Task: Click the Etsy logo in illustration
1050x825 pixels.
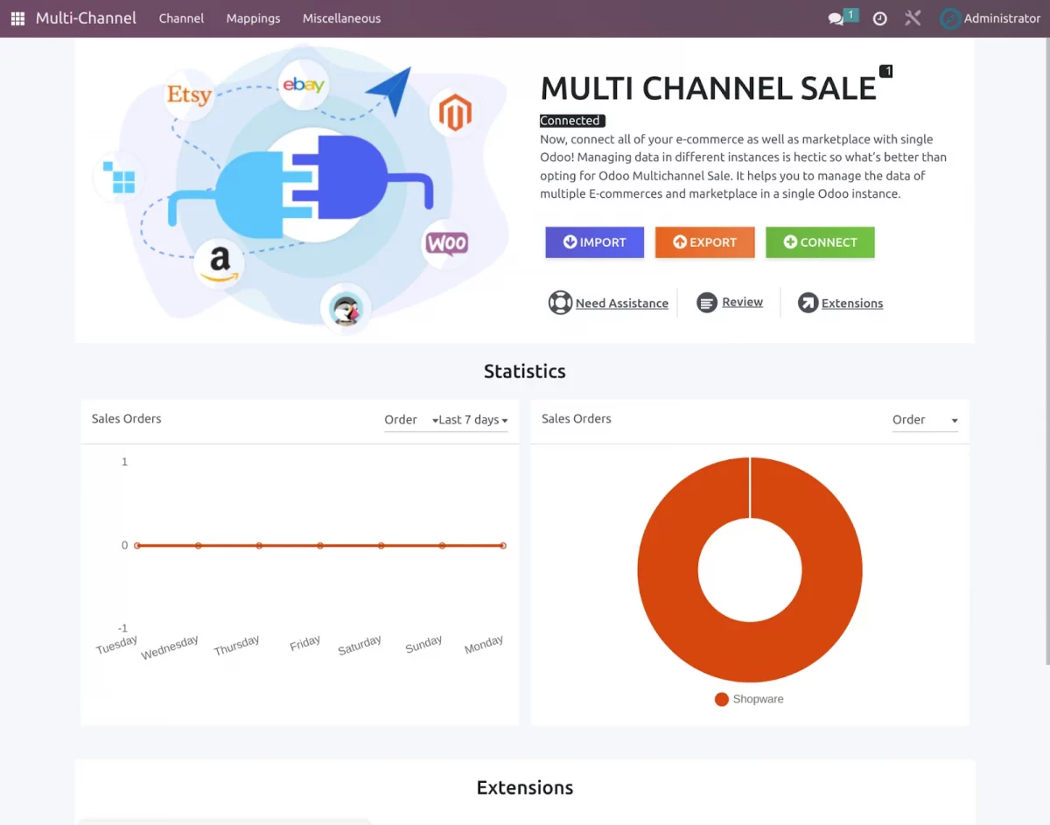Action: coord(189,94)
